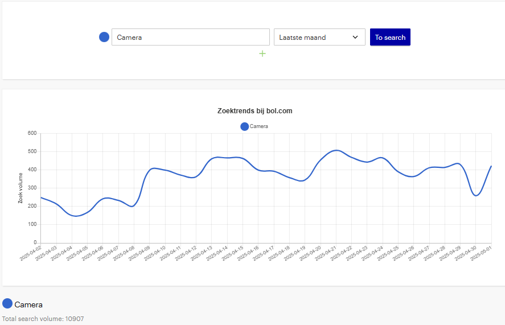Click the 300 value on the y-axis
Image resolution: width=505 pixels, height=325 pixels.
pos(32,188)
